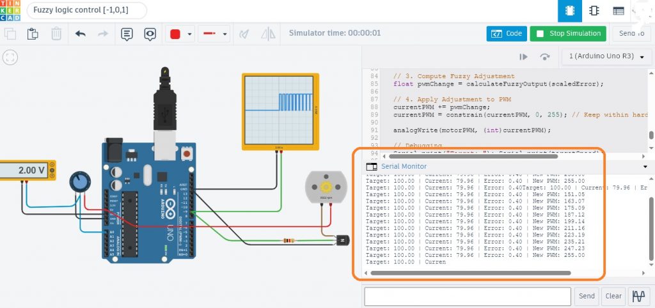Image resolution: width=655 pixels, height=308 pixels.
Task: Click the '// 3. Compute Fuzzy Adjustment' comment
Action: [x=454, y=76]
